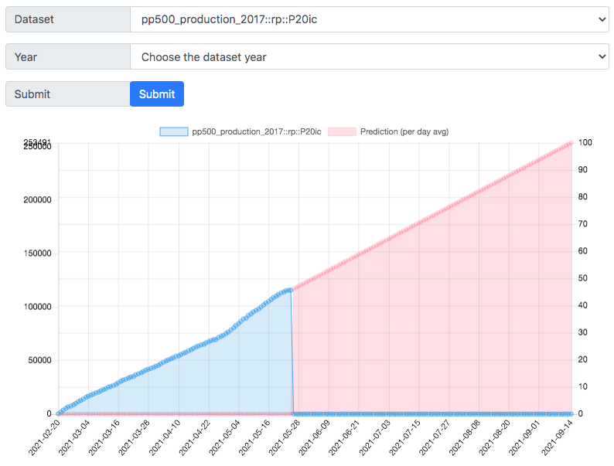Open the Dataset dropdown
This screenshot has height=466, width=614.
pos(370,19)
